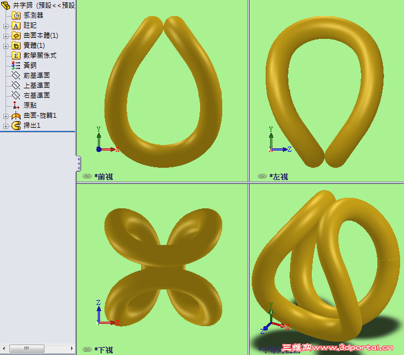The image size is (404, 355).
Task: Select the 實體(1) tree label
Action: tap(34, 46)
